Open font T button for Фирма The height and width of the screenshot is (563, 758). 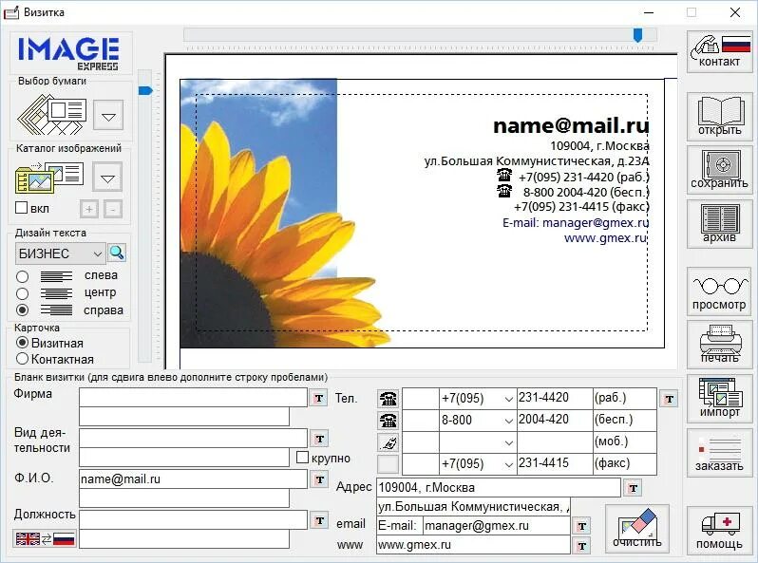pos(319,398)
